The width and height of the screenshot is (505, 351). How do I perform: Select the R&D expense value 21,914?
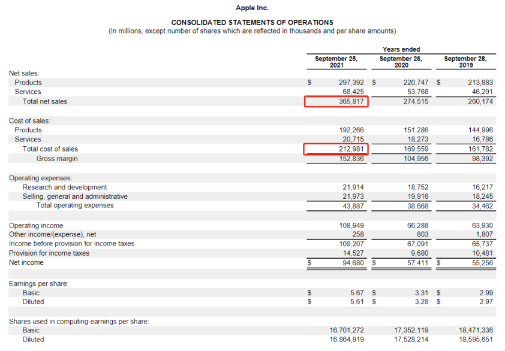353,187
